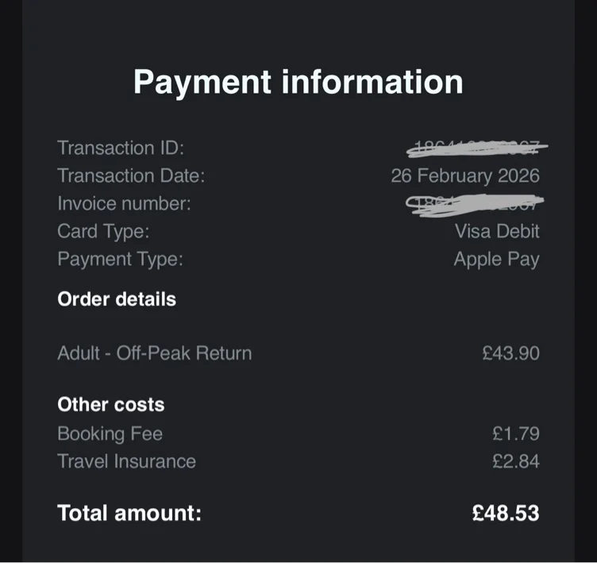The image size is (597, 563).
Task: Click the £48.53 total amount
Action: (x=505, y=513)
